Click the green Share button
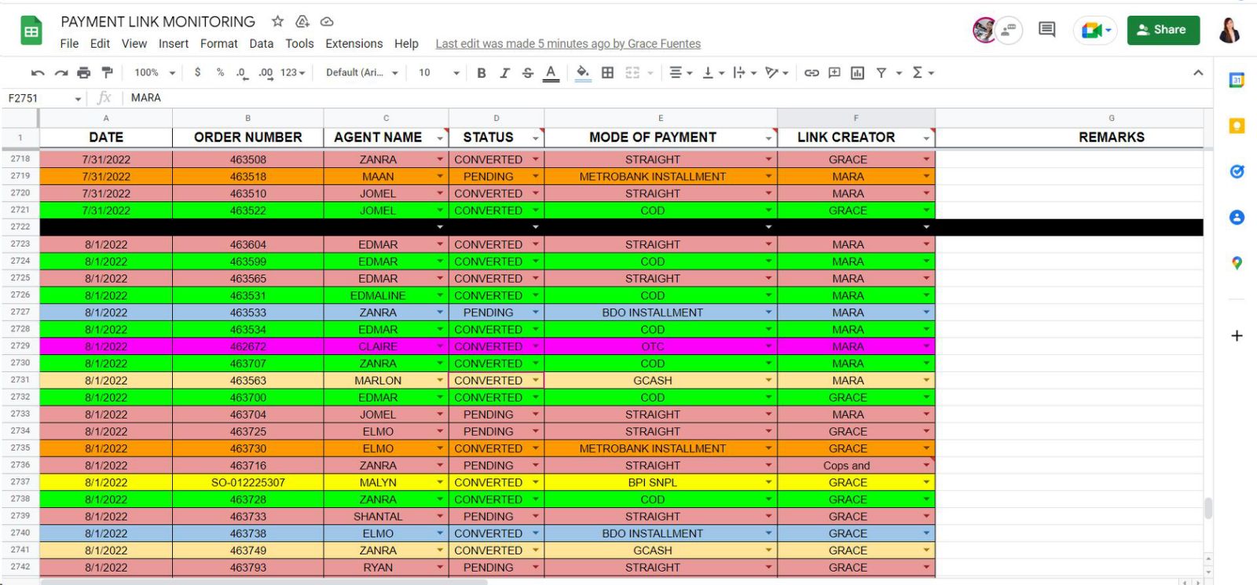Screen dimensions: 1257x585 coord(1164,30)
